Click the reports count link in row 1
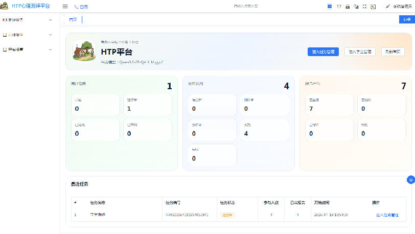This screenshot has height=234, width=415. point(297,215)
